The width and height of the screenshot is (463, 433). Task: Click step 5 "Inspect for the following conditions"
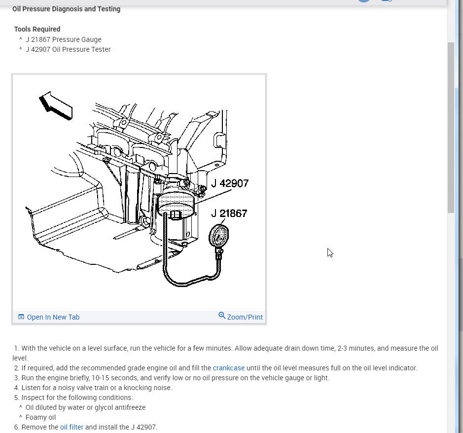point(73,397)
